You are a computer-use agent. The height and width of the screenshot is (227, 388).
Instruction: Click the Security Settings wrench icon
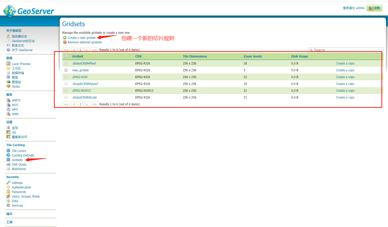(x=8, y=183)
